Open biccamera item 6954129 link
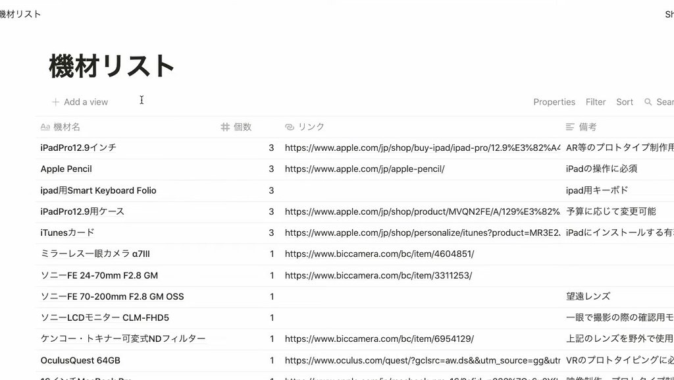The image size is (674, 380). click(379, 339)
